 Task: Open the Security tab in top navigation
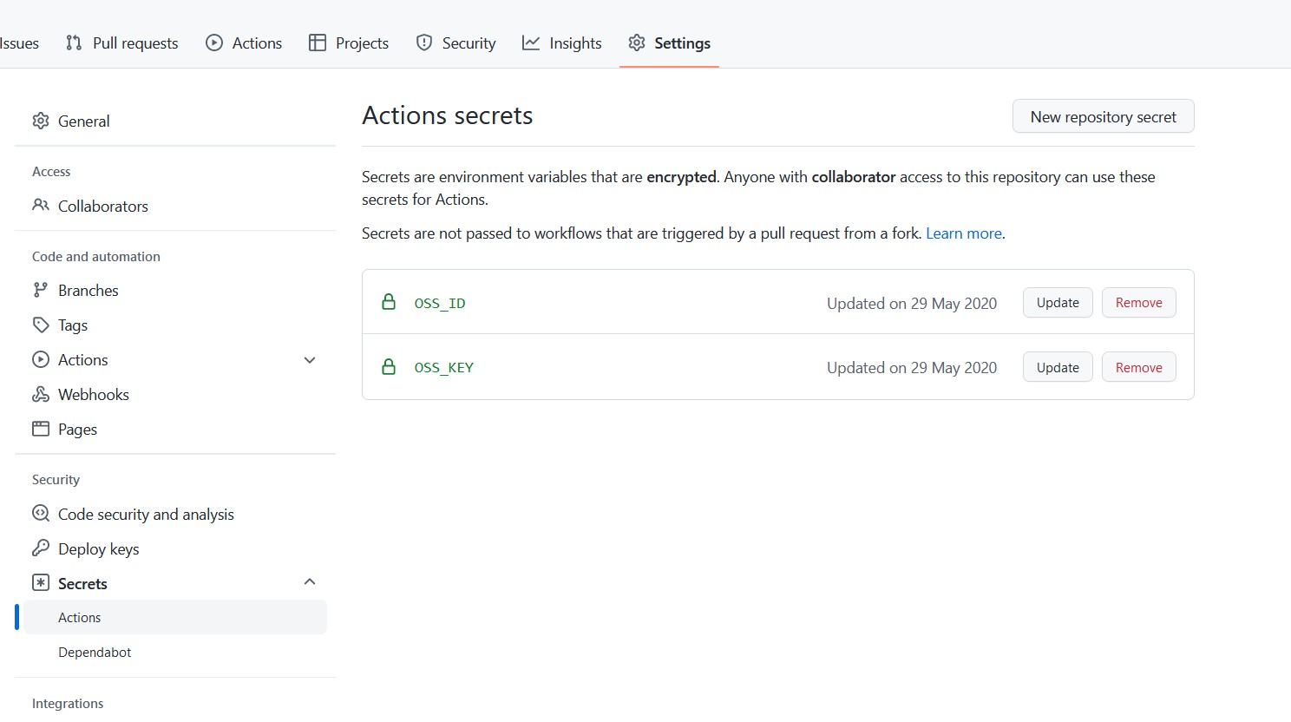[x=455, y=43]
